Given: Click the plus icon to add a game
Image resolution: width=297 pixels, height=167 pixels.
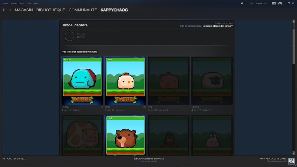Looking at the screenshot, I should point(4,159).
